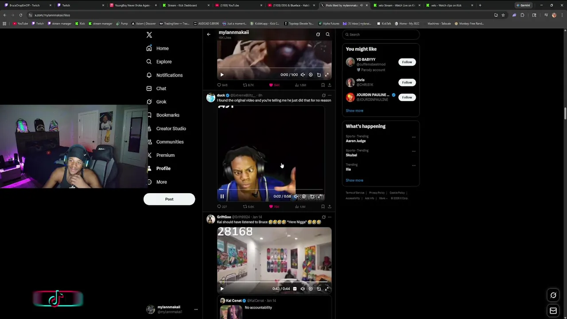Reply to duck's post with 227 replies
Viewport: 567px width, 319px height.
point(222,206)
